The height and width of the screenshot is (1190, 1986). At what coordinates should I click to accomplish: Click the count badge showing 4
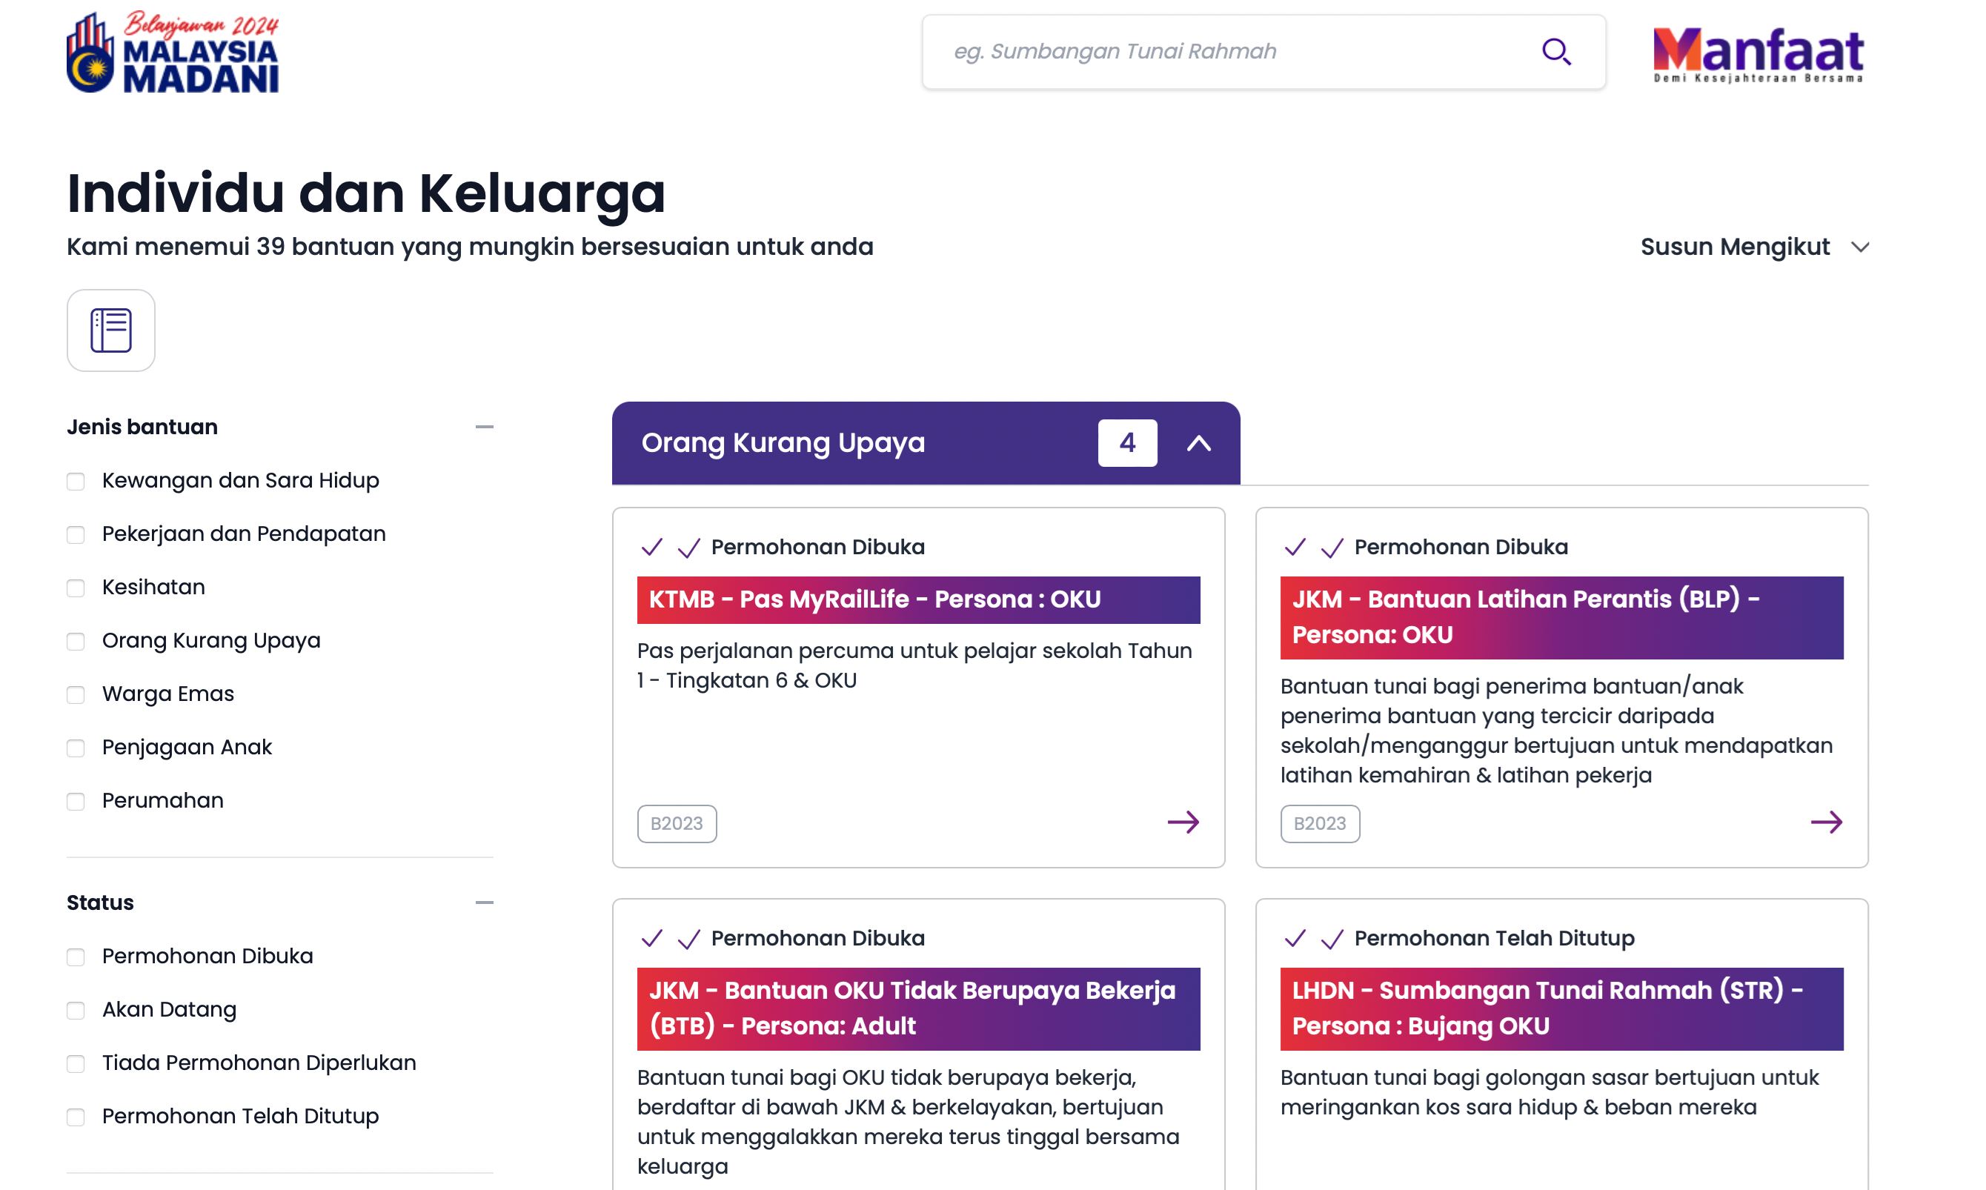(1126, 442)
